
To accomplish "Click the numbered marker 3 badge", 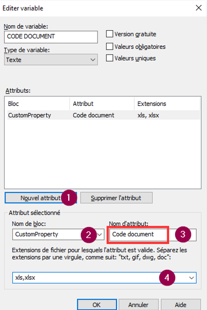I will (x=183, y=234).
